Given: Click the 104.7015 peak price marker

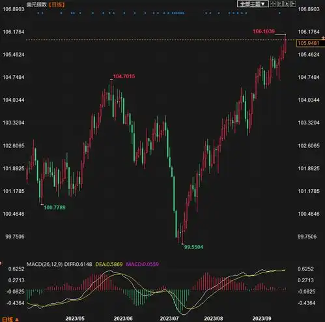Looking at the screenshot, I should tap(124, 76).
